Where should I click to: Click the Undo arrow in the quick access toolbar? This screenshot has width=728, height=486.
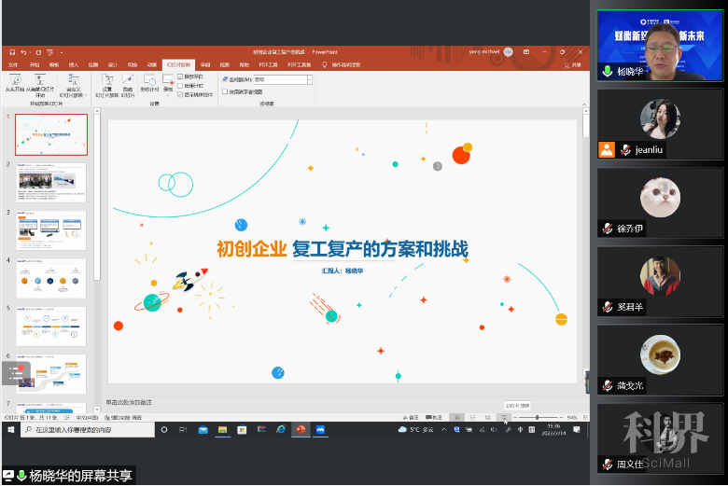[23, 52]
